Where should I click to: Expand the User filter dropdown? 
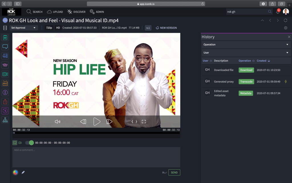coord(246,53)
